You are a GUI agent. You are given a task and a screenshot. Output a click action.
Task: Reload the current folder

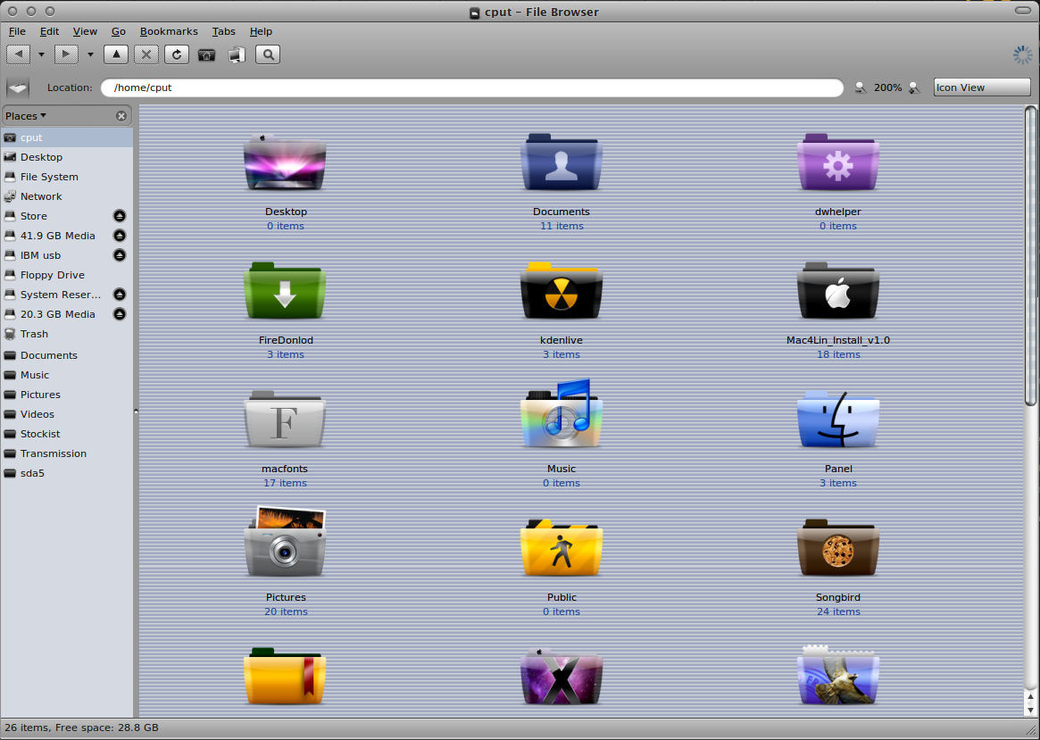[177, 54]
